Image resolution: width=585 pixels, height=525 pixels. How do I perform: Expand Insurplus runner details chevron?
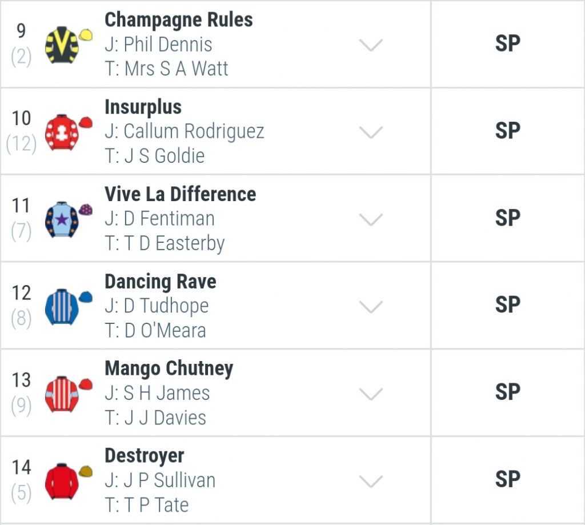click(371, 132)
